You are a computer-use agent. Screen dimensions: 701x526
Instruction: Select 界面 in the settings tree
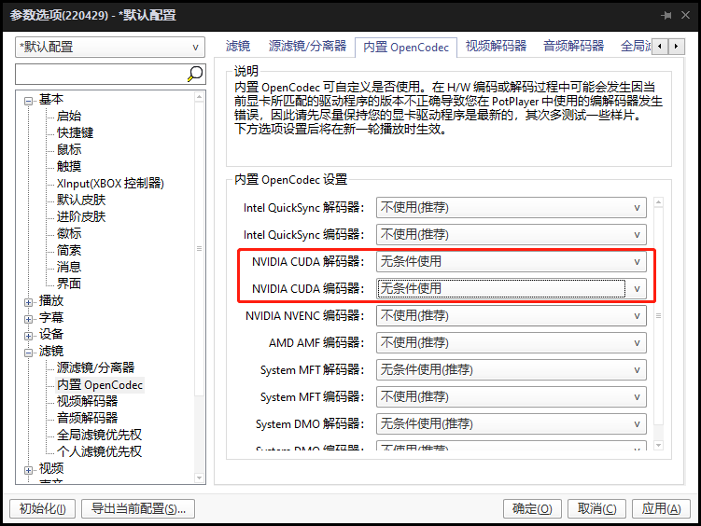pyautogui.click(x=69, y=284)
